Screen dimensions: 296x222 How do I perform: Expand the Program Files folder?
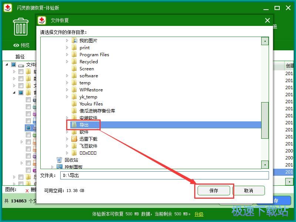click(67, 55)
